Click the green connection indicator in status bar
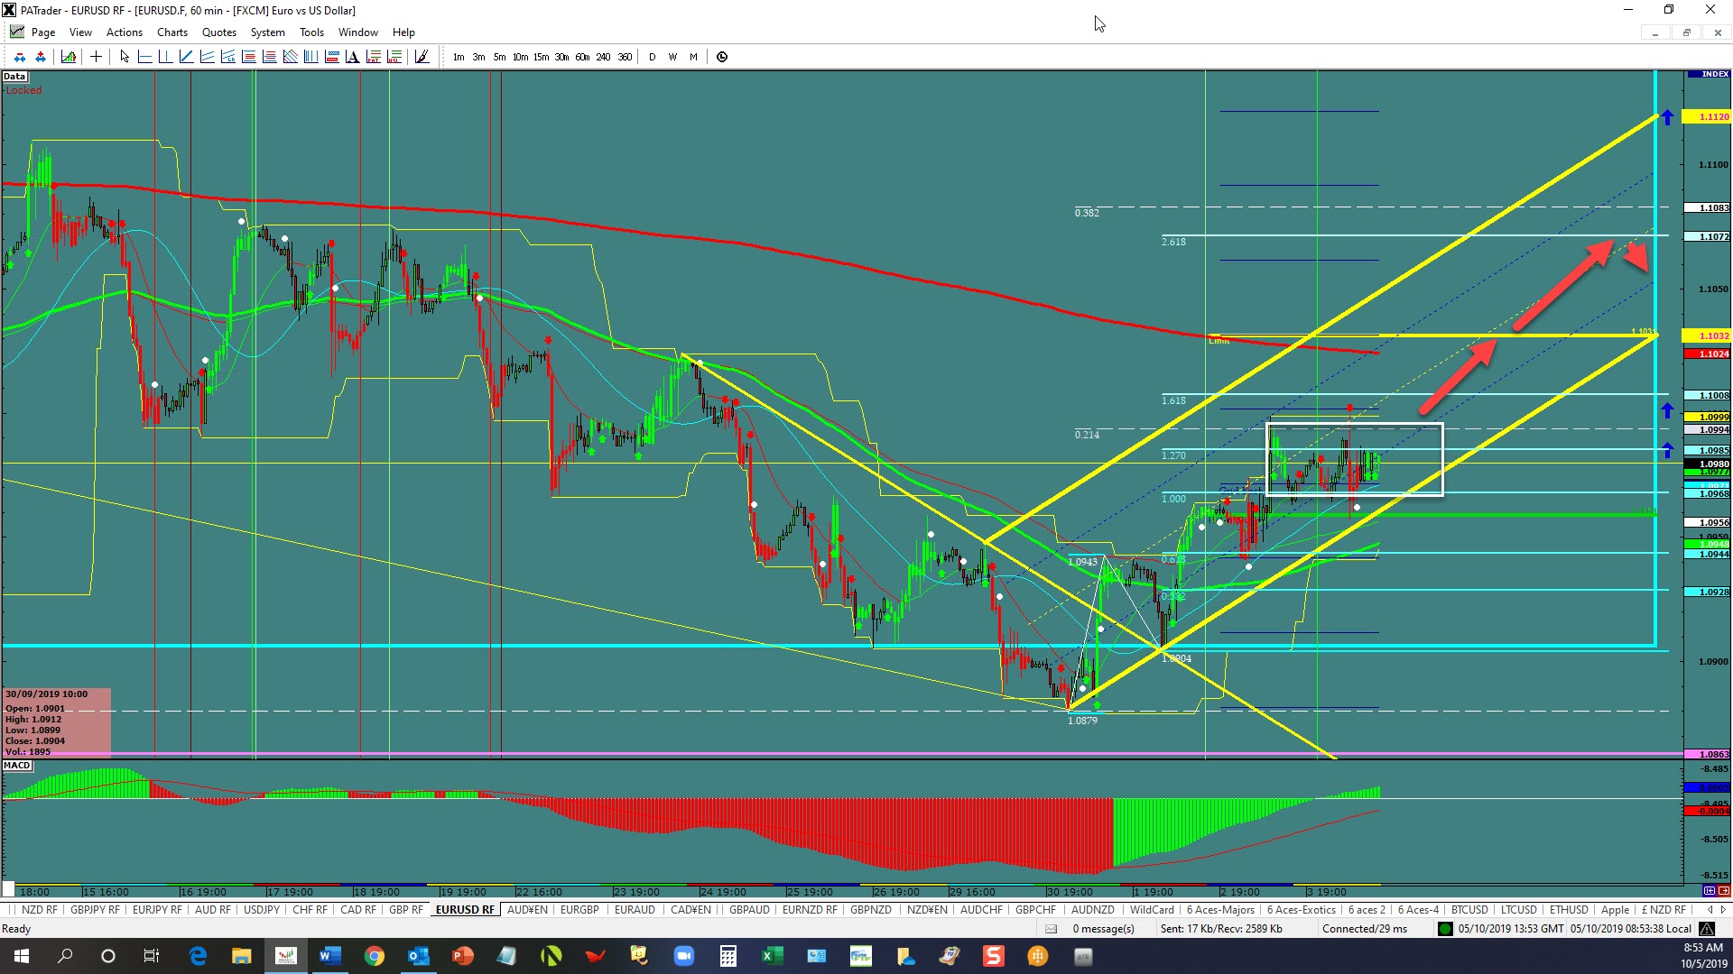The width and height of the screenshot is (1733, 974). (1445, 929)
